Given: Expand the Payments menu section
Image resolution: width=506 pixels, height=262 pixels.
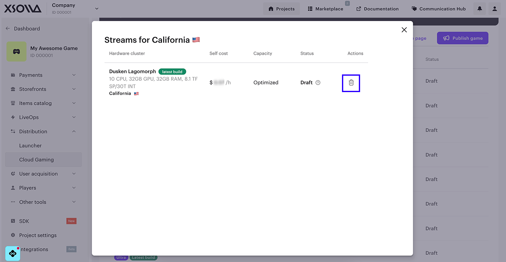Looking at the screenshot, I should click(x=74, y=75).
